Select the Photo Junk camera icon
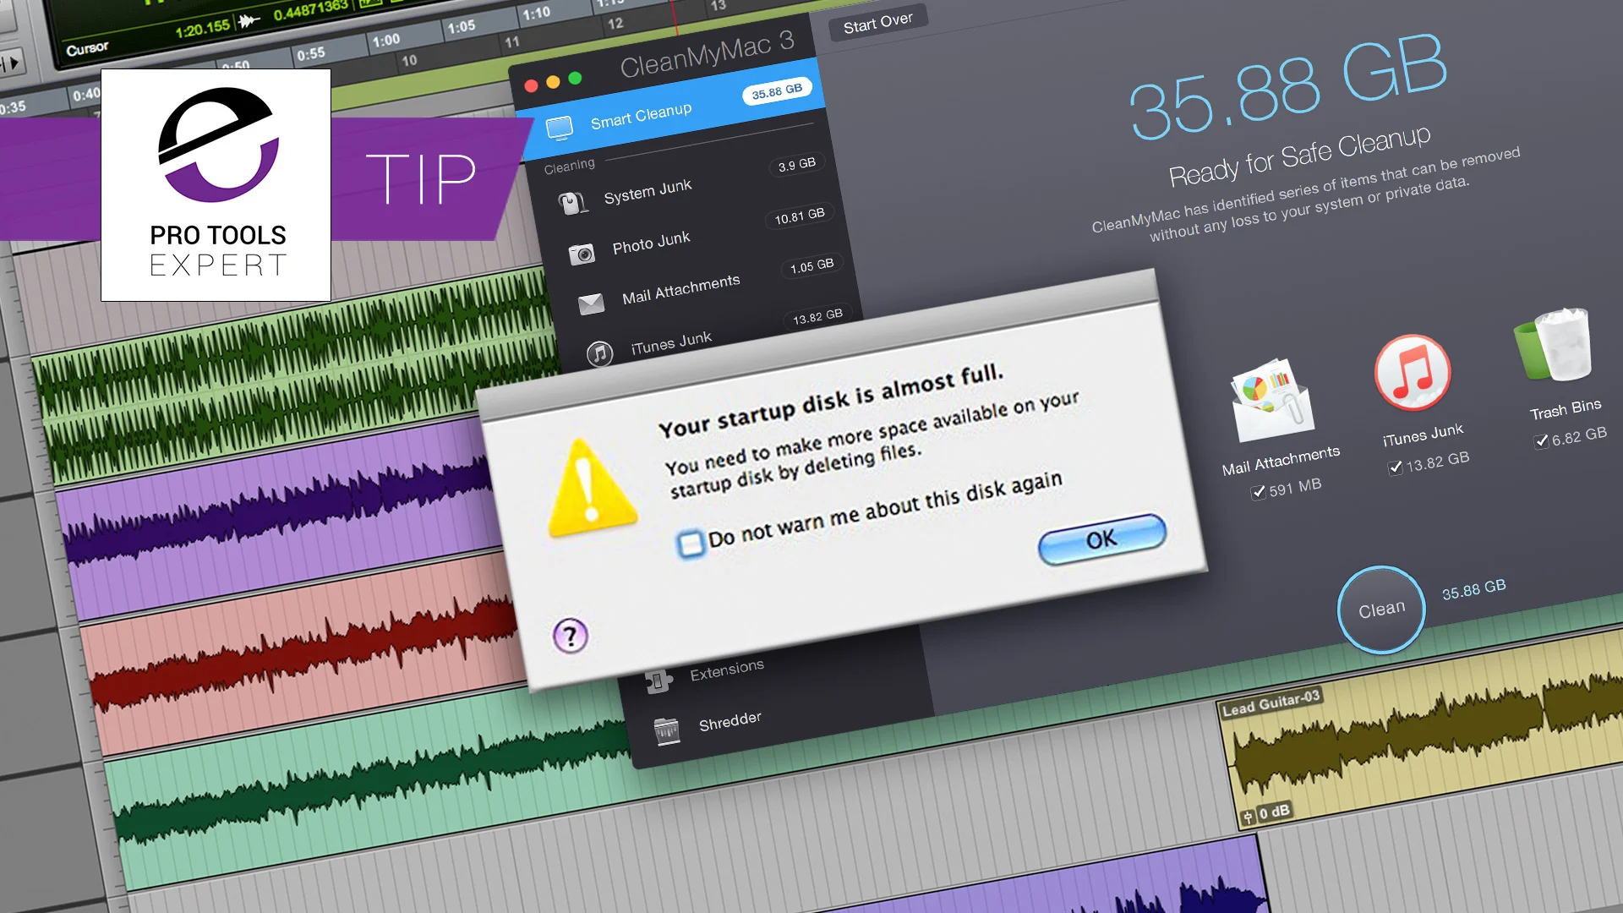This screenshot has height=913, width=1623. click(582, 254)
